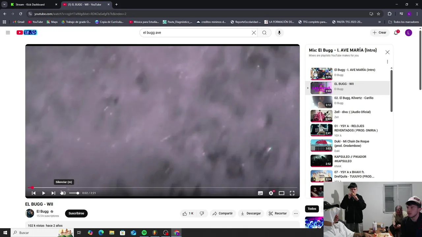Enter fullscreen in video player
The height and width of the screenshot is (237, 422).
point(292,193)
